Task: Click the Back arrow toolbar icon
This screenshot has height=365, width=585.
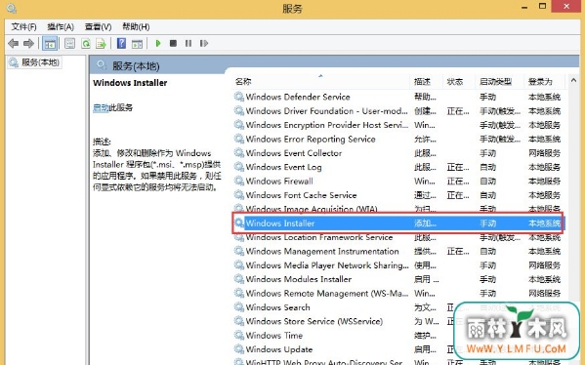Action: [13, 44]
